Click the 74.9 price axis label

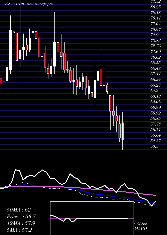(154, 35)
